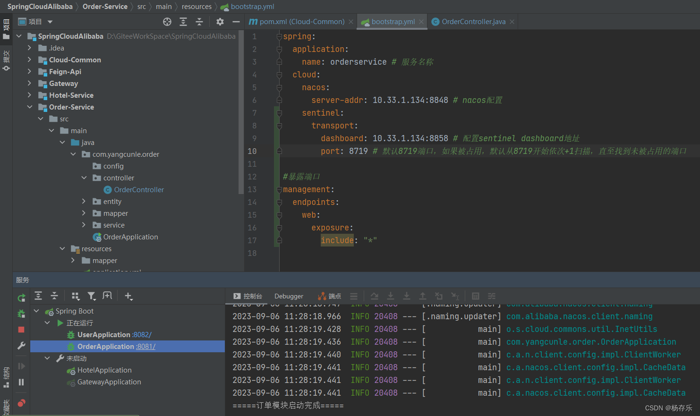This screenshot has height=416, width=700.
Task: Rerun the service with green rerun icon
Action: pos(21,298)
